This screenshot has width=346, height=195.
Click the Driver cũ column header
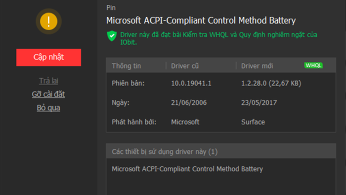pos(185,66)
